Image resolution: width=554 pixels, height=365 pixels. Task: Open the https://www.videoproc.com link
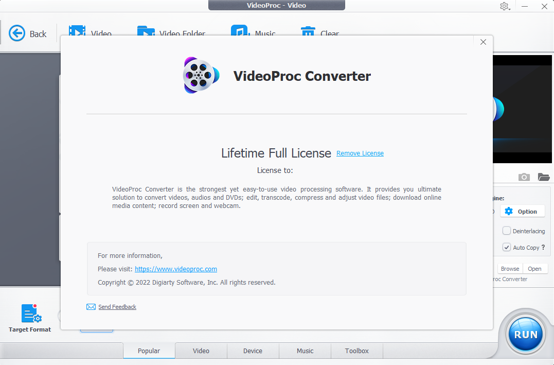point(175,269)
